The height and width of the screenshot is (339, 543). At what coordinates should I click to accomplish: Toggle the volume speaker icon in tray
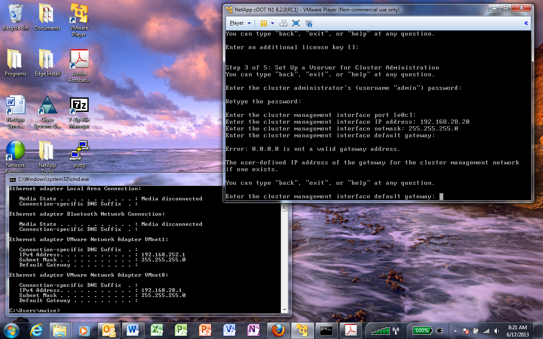point(497,331)
